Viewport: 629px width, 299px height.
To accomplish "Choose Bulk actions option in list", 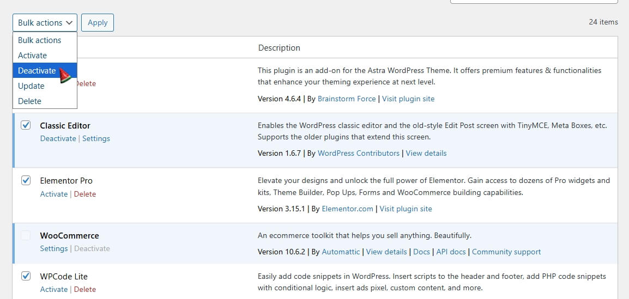I will click(x=45, y=40).
